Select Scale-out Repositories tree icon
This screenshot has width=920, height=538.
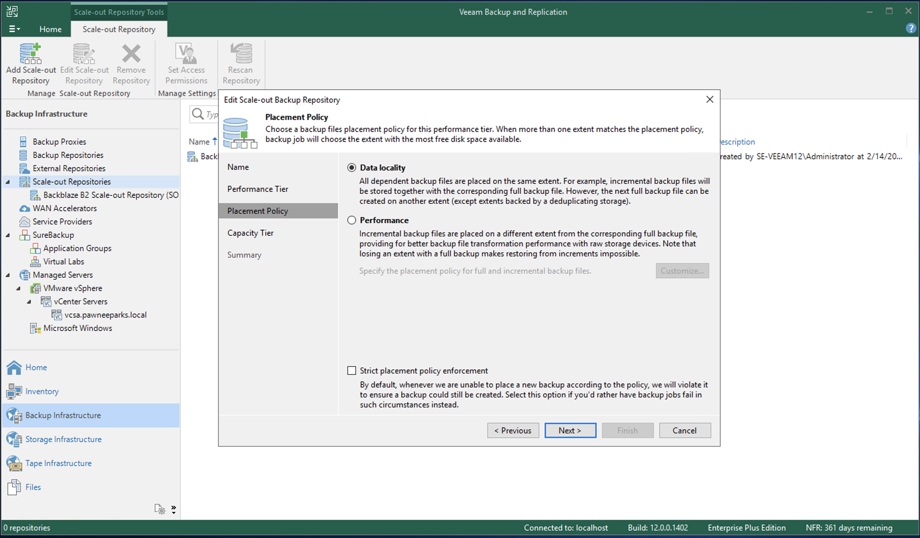[24, 182]
